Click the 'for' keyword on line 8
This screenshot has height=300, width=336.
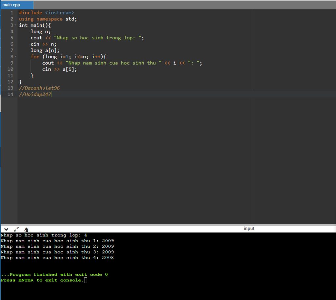point(35,56)
